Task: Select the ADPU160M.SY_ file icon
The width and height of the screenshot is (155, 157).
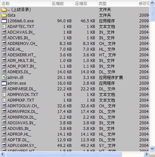Action: pyautogui.click(x=4, y=146)
